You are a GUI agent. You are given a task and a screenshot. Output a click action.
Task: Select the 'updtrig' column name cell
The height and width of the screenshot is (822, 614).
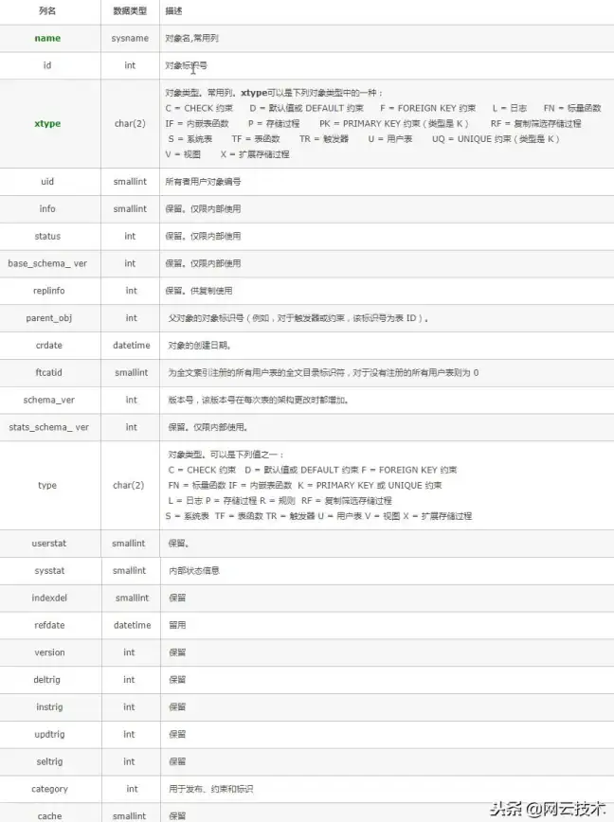click(49, 735)
